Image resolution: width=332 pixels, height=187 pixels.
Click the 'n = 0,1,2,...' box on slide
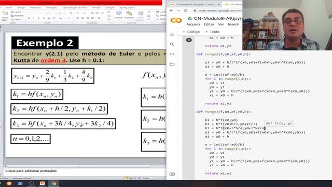coord(31,139)
